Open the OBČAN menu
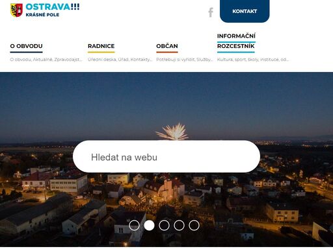333x249 pixels. (x=167, y=46)
